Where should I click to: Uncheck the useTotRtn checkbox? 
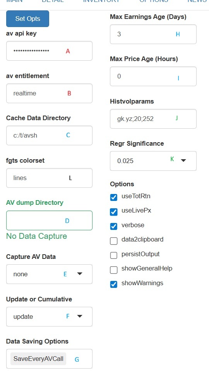[114, 197]
